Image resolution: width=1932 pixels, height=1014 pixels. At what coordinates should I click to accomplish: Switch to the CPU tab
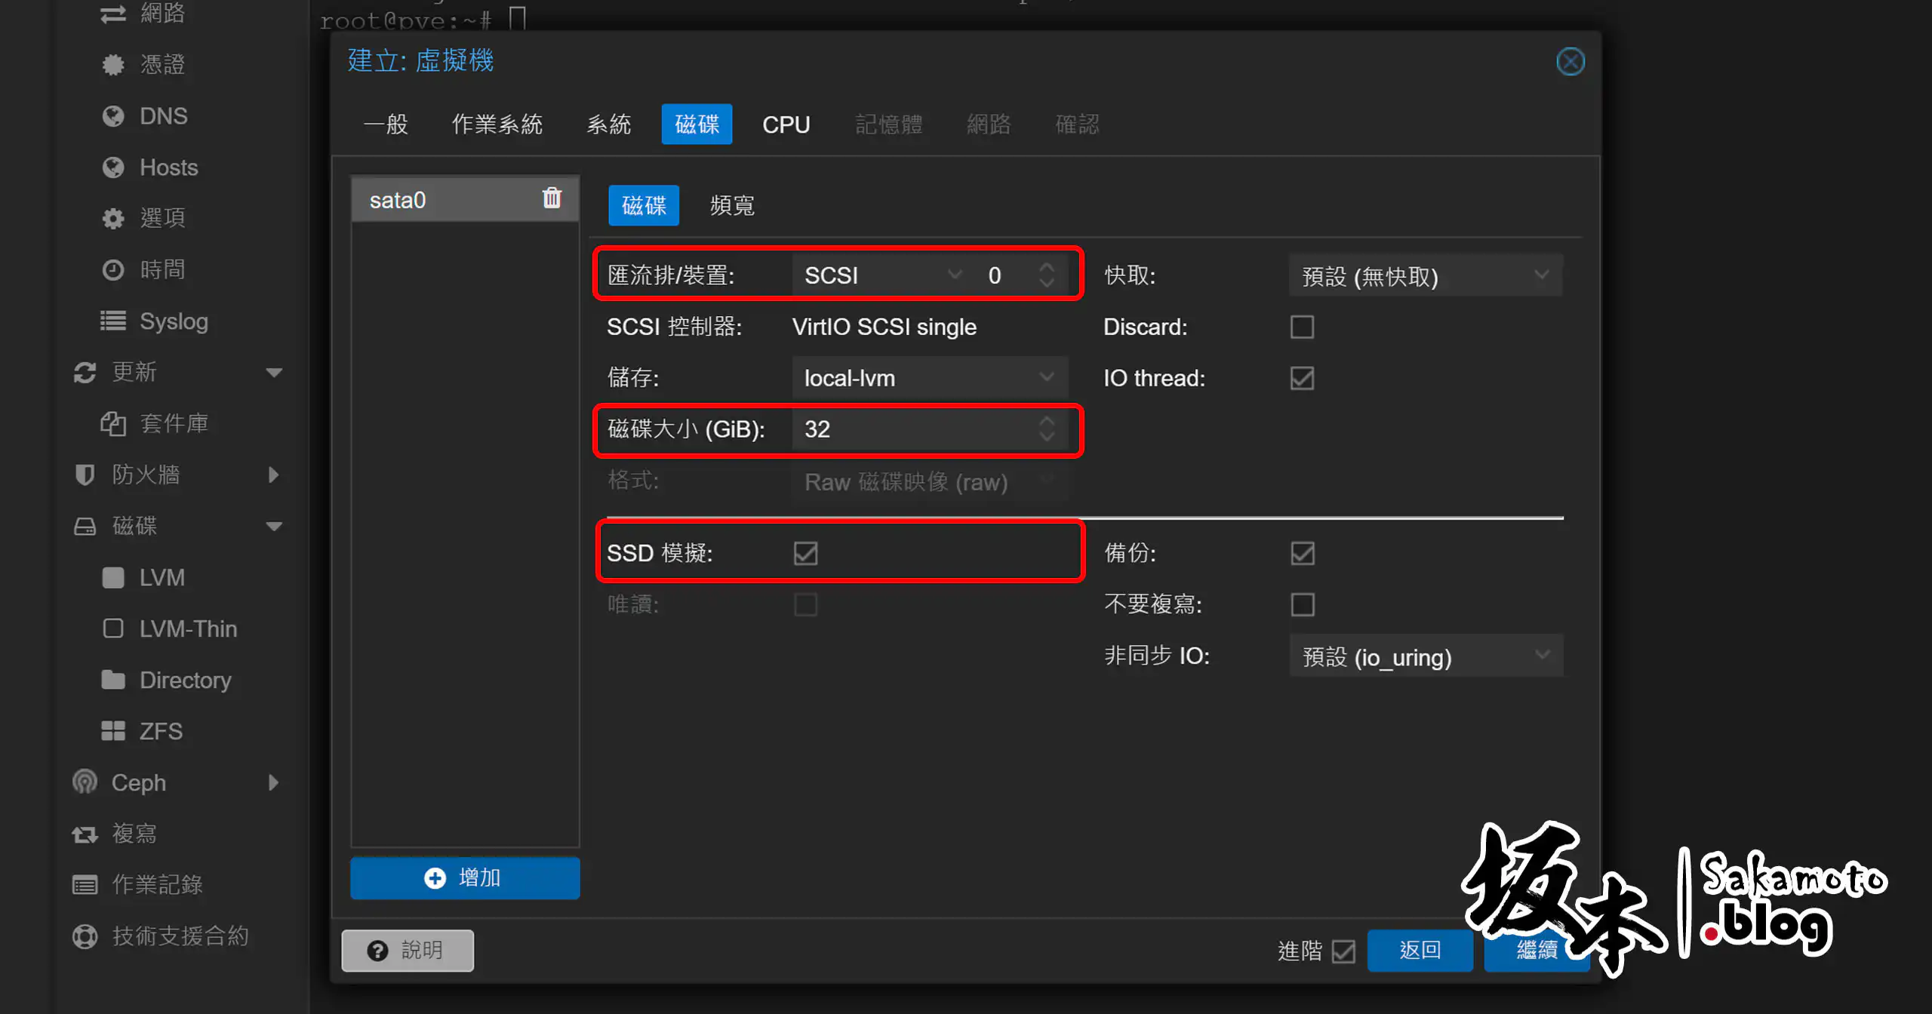pos(786,124)
